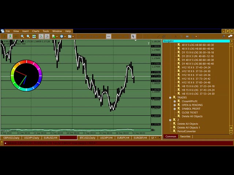The width and height of the screenshot is (234, 175).
Task: Select the cursor arrow tool
Action: pyautogui.click(x=133, y=36)
